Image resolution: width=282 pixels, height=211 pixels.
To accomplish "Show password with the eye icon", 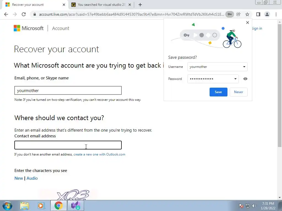I will (245, 79).
